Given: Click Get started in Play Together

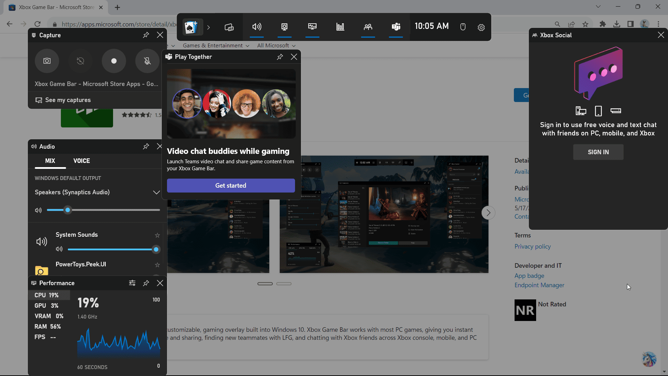Looking at the screenshot, I should 231,186.
